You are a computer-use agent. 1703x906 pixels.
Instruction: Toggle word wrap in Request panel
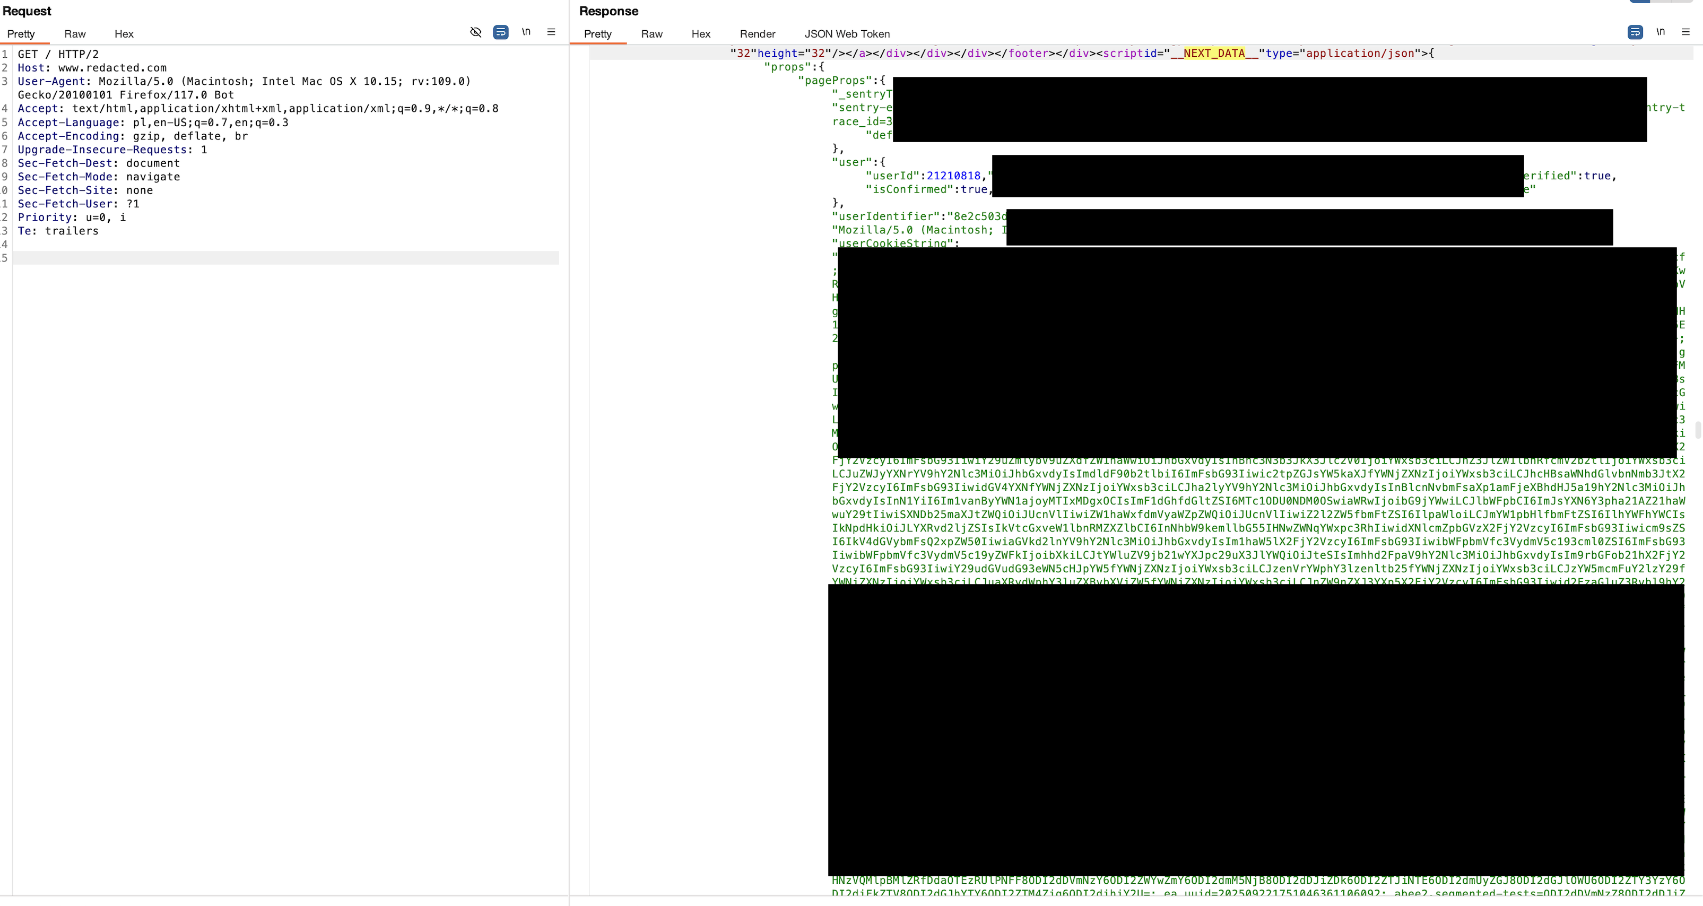501,32
